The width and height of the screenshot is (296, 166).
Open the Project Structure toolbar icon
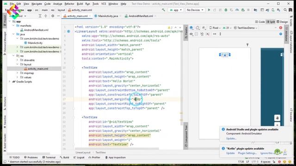click(255, 10)
